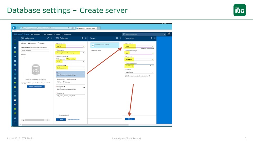Click the search magnifier in Search resources
This screenshot has width=253, height=142.
coord(124,34)
